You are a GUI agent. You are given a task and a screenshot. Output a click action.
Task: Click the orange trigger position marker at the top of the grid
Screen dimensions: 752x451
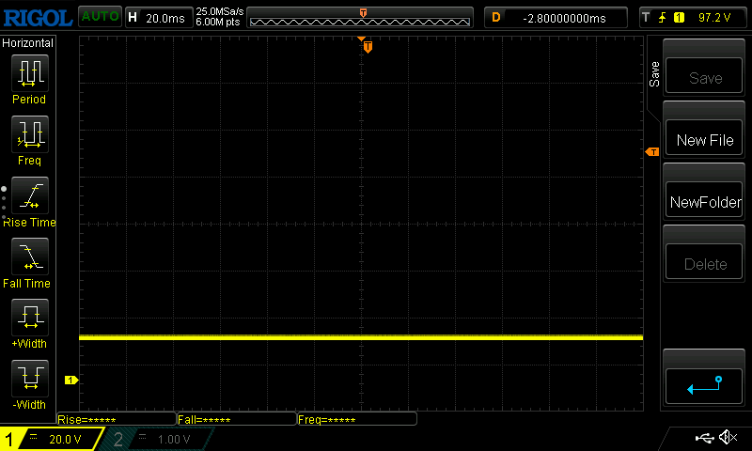click(368, 46)
